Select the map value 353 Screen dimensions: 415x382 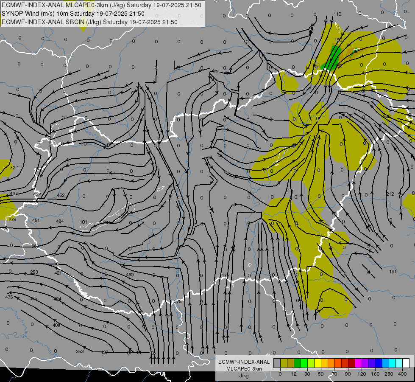(x=80, y=351)
